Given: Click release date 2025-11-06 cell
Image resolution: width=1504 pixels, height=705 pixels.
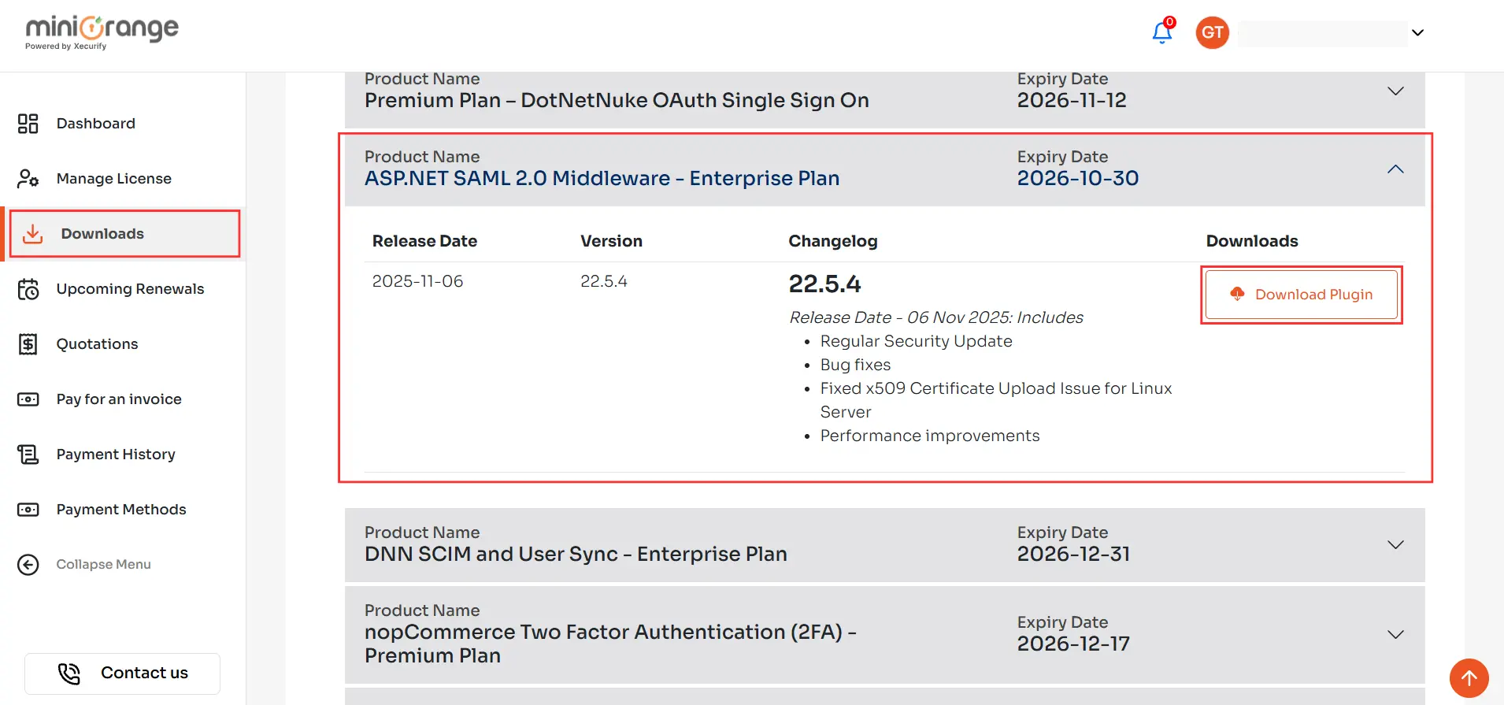Looking at the screenshot, I should 418,281.
